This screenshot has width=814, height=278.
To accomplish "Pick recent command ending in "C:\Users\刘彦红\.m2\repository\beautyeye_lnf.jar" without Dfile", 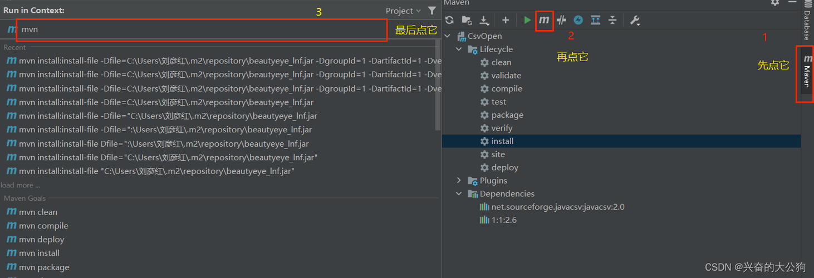I will coord(156,171).
